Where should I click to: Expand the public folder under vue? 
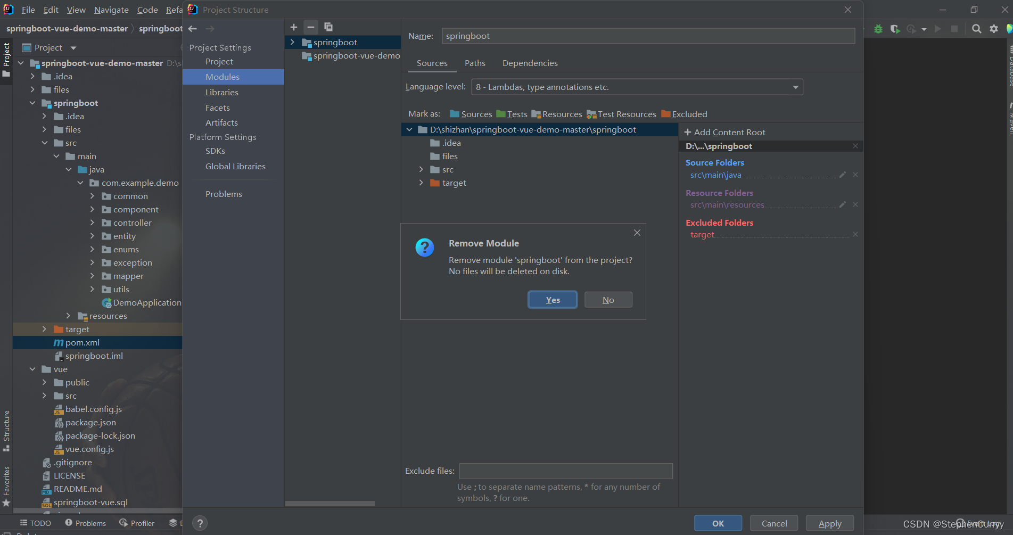pos(44,382)
